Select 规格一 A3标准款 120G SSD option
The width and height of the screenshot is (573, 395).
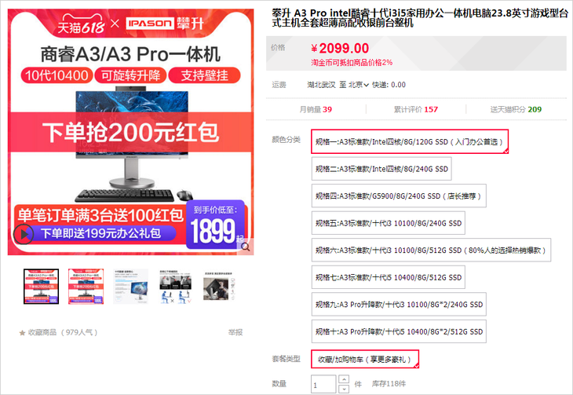[410, 141]
